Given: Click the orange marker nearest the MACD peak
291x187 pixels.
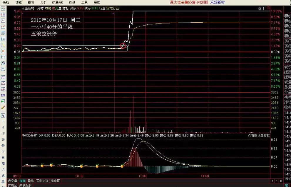Looking at the screenshot, I should (122, 166).
